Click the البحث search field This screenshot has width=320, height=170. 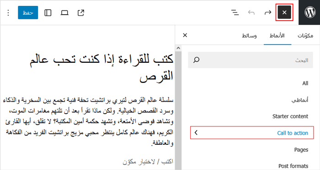pos(251,60)
